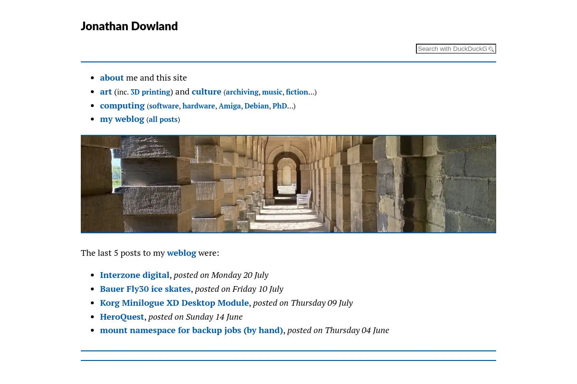Open the weblog link in the posts sentence
Screen dimensions: 577x384
(181, 253)
